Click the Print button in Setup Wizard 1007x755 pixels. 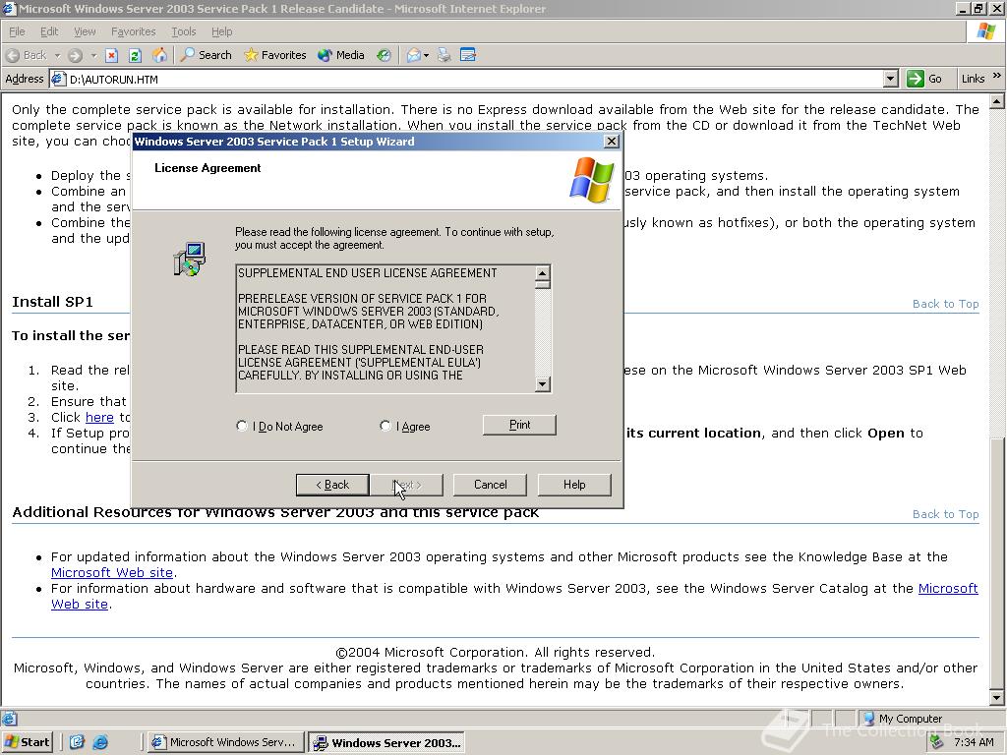[x=519, y=425]
